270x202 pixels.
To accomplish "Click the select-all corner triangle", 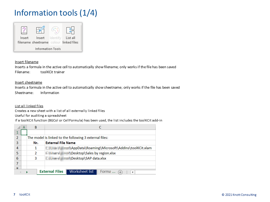I will (19, 127).
